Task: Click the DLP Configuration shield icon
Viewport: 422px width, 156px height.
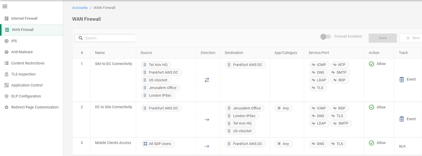Action: 7,96
